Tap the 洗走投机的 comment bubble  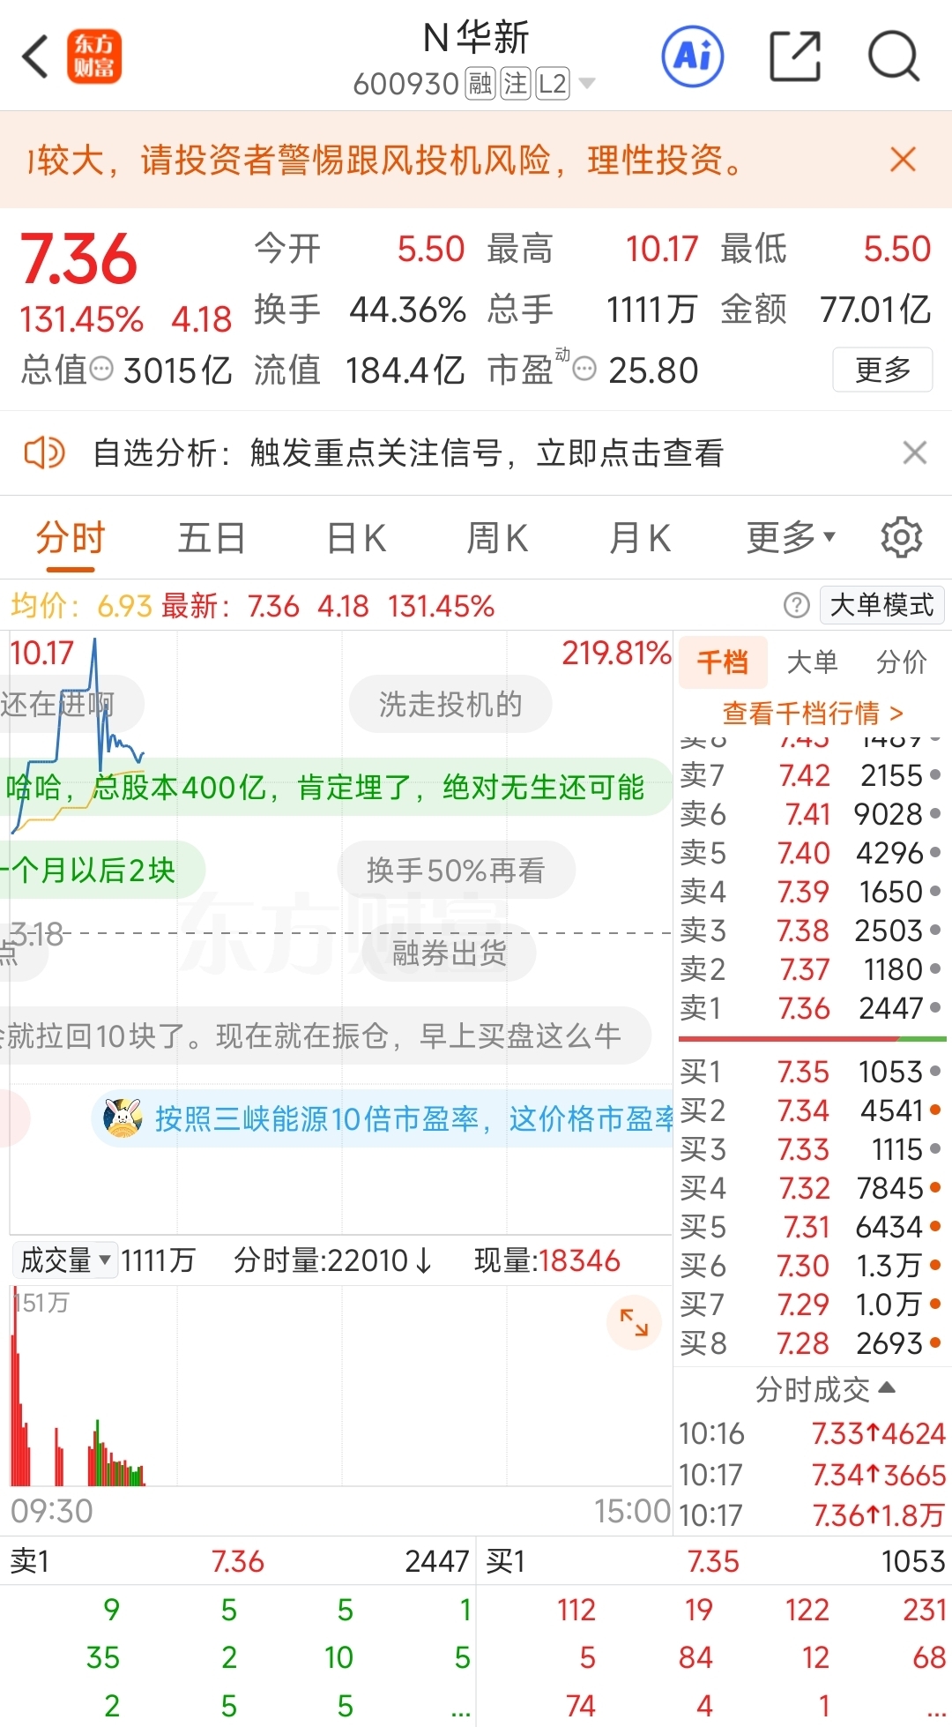[450, 705]
